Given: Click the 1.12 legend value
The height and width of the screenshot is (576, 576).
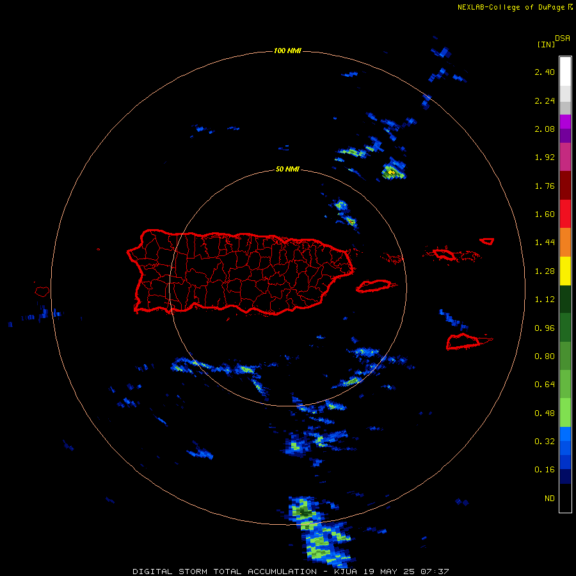Looking at the screenshot, I should pyautogui.click(x=545, y=300).
